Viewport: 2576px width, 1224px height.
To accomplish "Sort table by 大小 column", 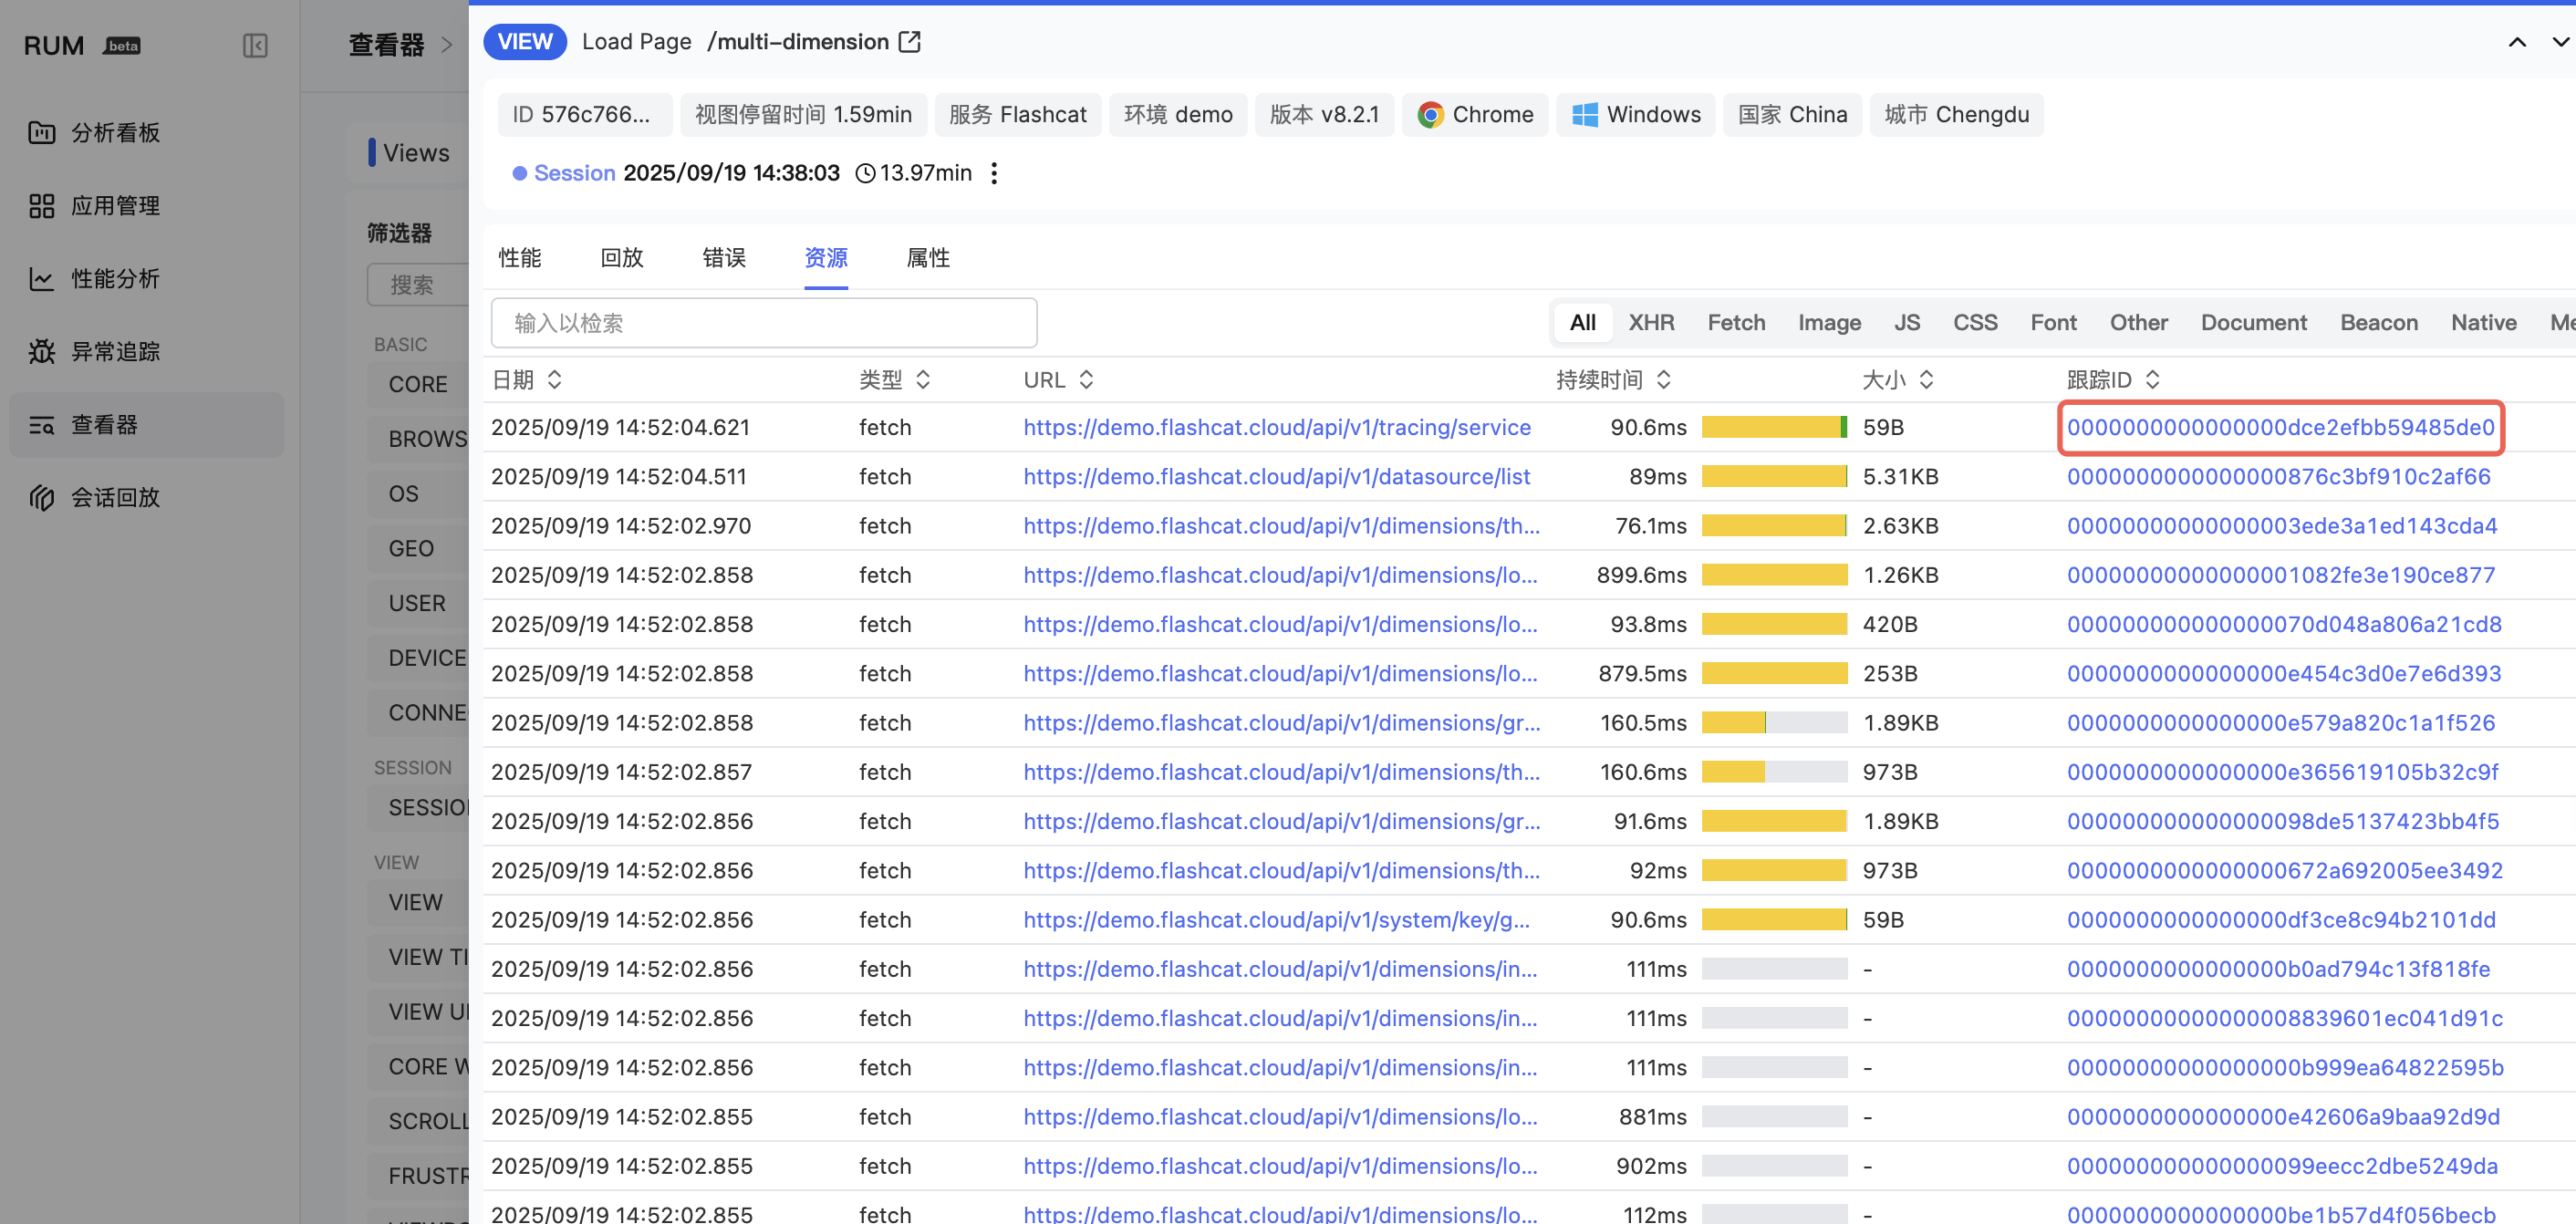I will pyautogui.click(x=1926, y=380).
